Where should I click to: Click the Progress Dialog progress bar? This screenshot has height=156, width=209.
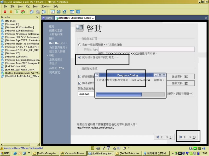[130, 94]
